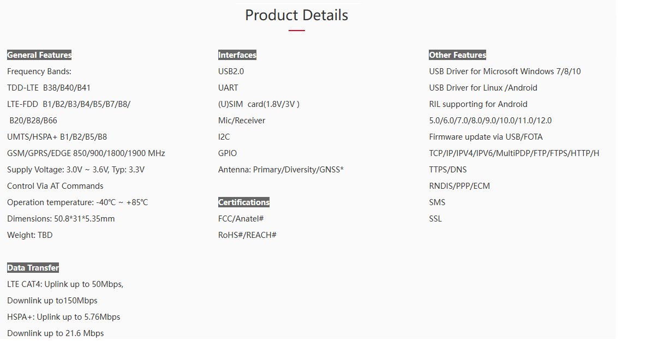Select the General Features section header
The width and height of the screenshot is (664, 353).
pyautogui.click(x=39, y=55)
